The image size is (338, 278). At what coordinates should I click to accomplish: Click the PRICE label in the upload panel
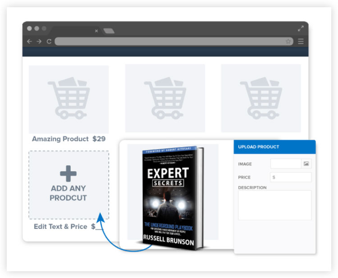244,177
